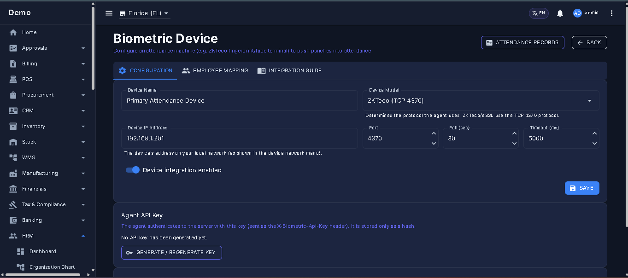Click the Manufacturing factory icon
Viewport: 628px width, 278px height.
click(x=13, y=173)
